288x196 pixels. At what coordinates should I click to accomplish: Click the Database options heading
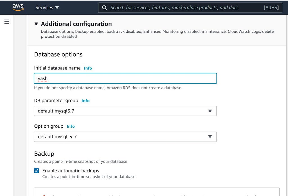point(58,54)
